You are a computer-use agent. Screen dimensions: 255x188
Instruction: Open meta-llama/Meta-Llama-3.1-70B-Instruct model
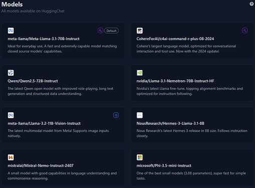44,39
